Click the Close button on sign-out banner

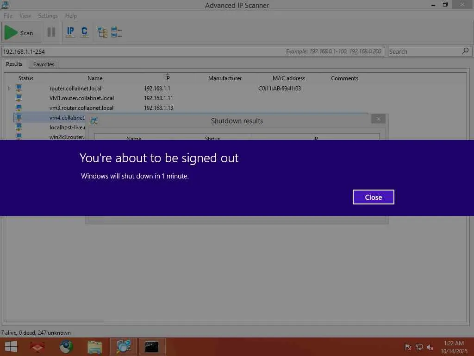374,197
